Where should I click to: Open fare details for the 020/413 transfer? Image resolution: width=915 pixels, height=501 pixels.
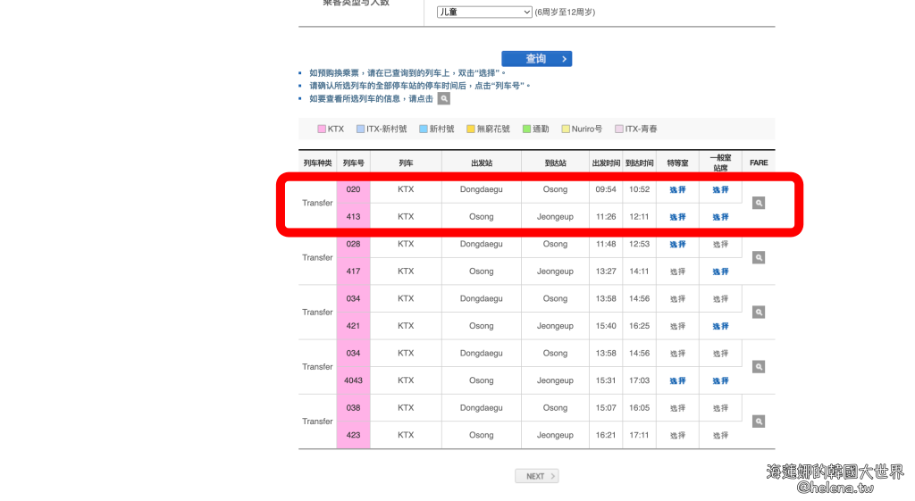click(x=758, y=203)
